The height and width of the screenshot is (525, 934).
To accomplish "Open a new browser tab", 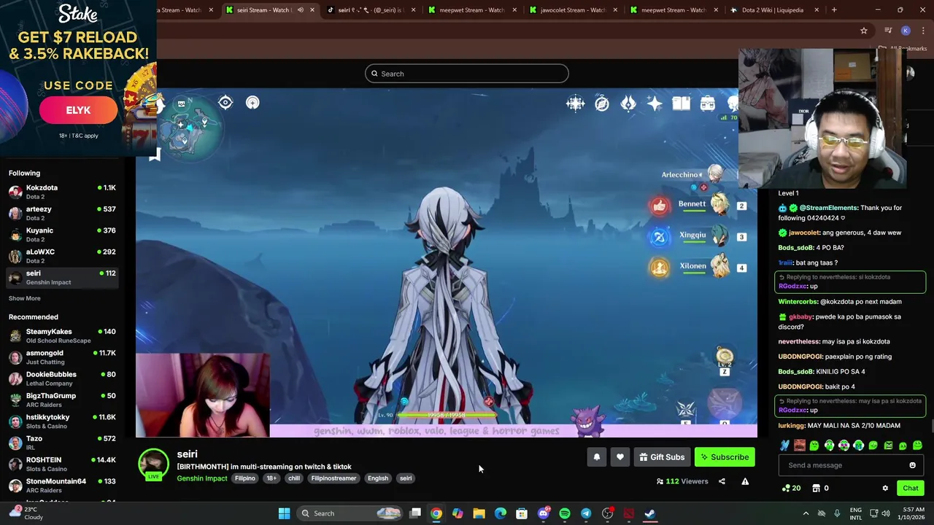I will coord(834,10).
